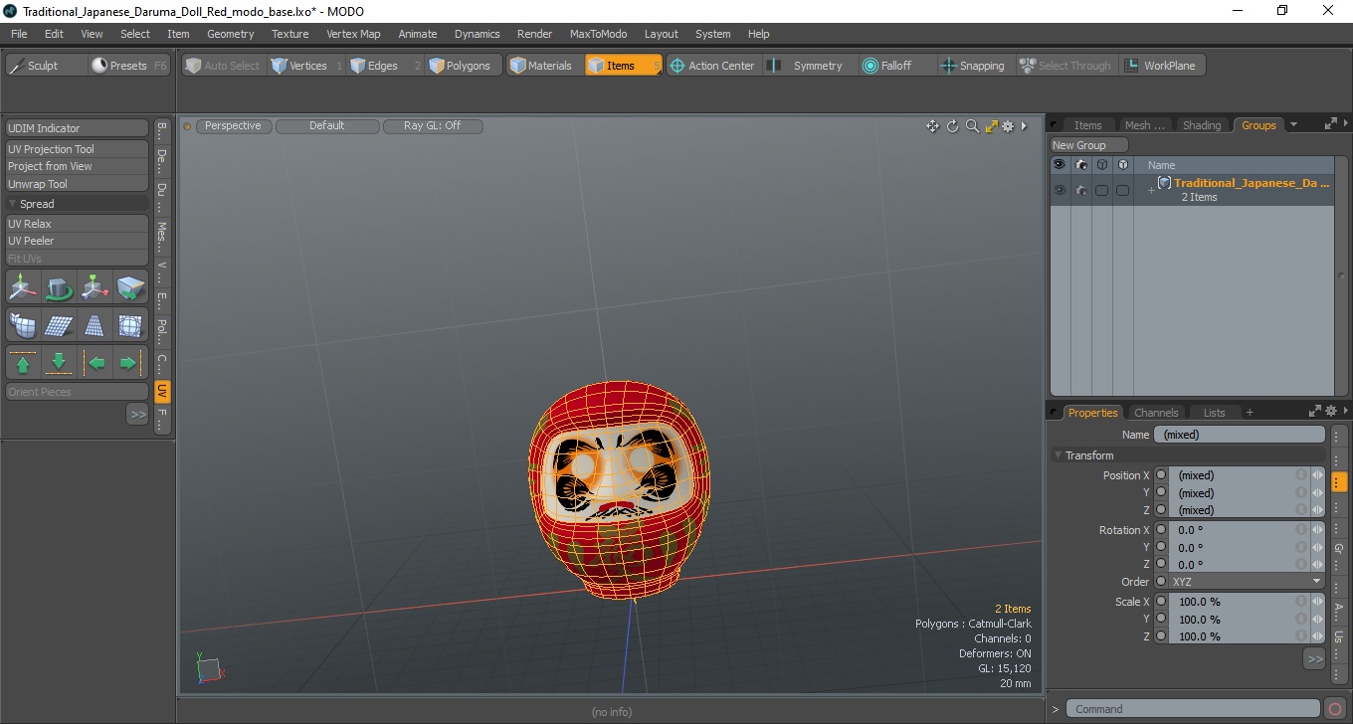This screenshot has width=1353, height=724.
Task: Switch to the Channels tab
Action: (x=1156, y=413)
